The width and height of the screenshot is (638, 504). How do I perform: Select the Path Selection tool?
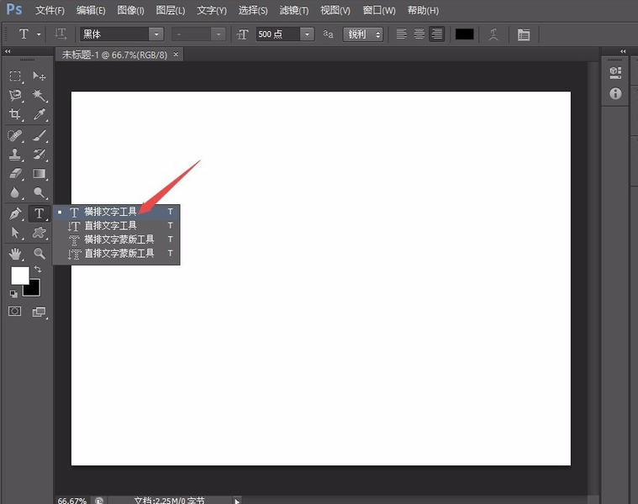point(15,233)
